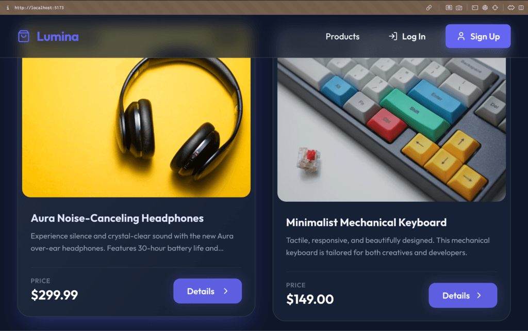Open the terminal console icon

tap(475, 7)
